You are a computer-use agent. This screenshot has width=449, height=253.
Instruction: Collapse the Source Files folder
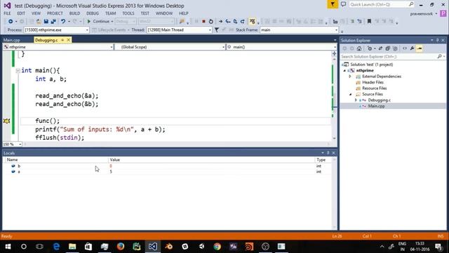tap(351, 94)
